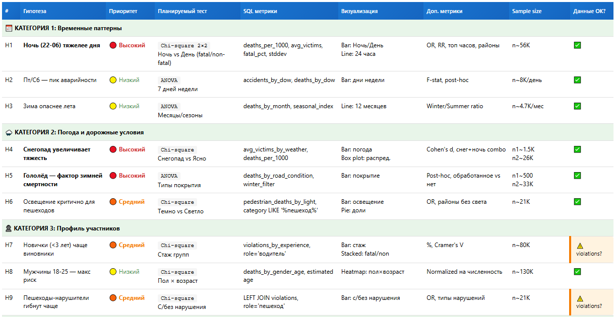The width and height of the screenshot is (616, 317).
Task: Collapse the Профиль участников category row
Action: [x=67, y=228]
